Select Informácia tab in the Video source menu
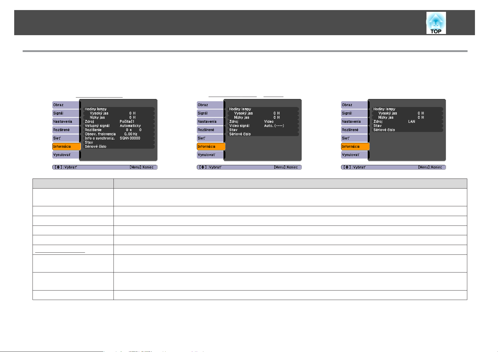Viewport: 498px width, 352px height. coord(211,146)
